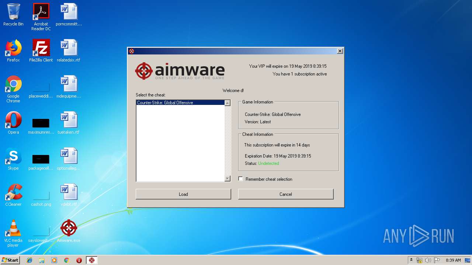
Task: Click the cheat list scroll down arrow
Action: tap(228, 179)
